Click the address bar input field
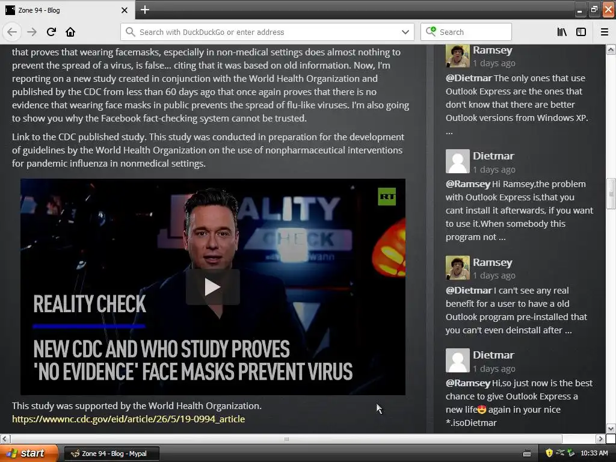This screenshot has height=462, width=616. (267, 32)
